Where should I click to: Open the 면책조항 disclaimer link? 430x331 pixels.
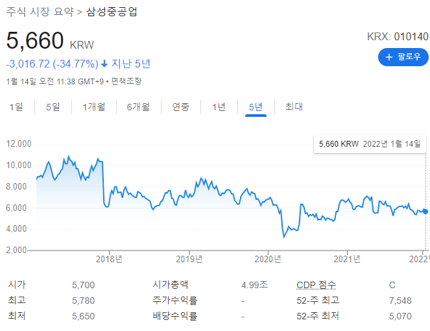tap(126, 81)
